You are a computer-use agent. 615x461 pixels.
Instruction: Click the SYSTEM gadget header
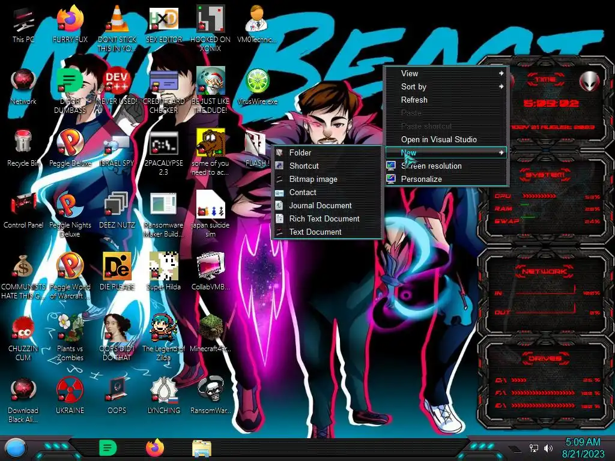[545, 175]
